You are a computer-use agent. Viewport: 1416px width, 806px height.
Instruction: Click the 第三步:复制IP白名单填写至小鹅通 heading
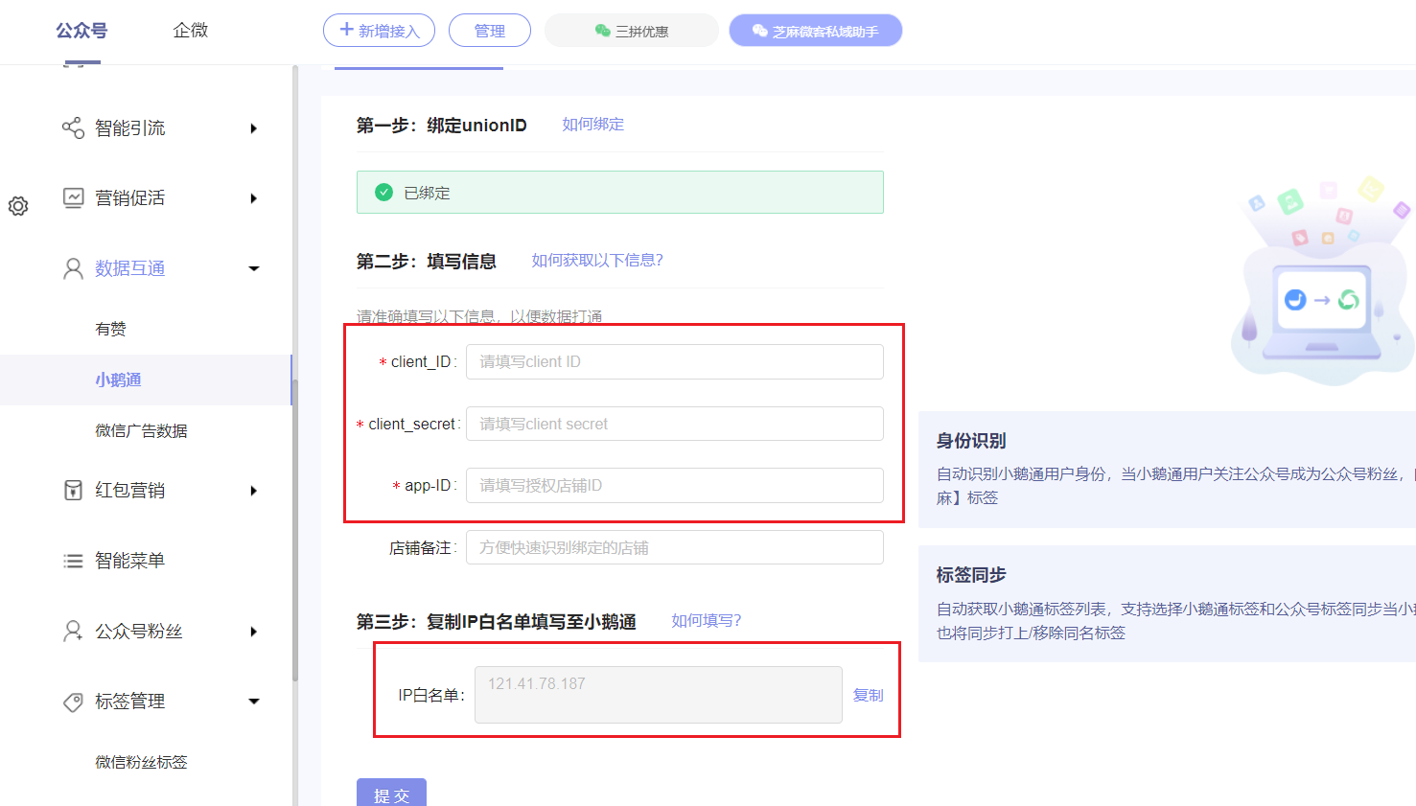pyautogui.click(x=497, y=622)
